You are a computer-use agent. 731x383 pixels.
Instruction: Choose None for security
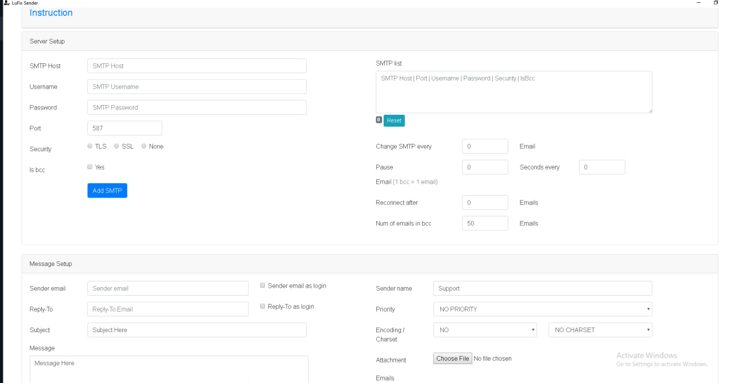point(144,146)
